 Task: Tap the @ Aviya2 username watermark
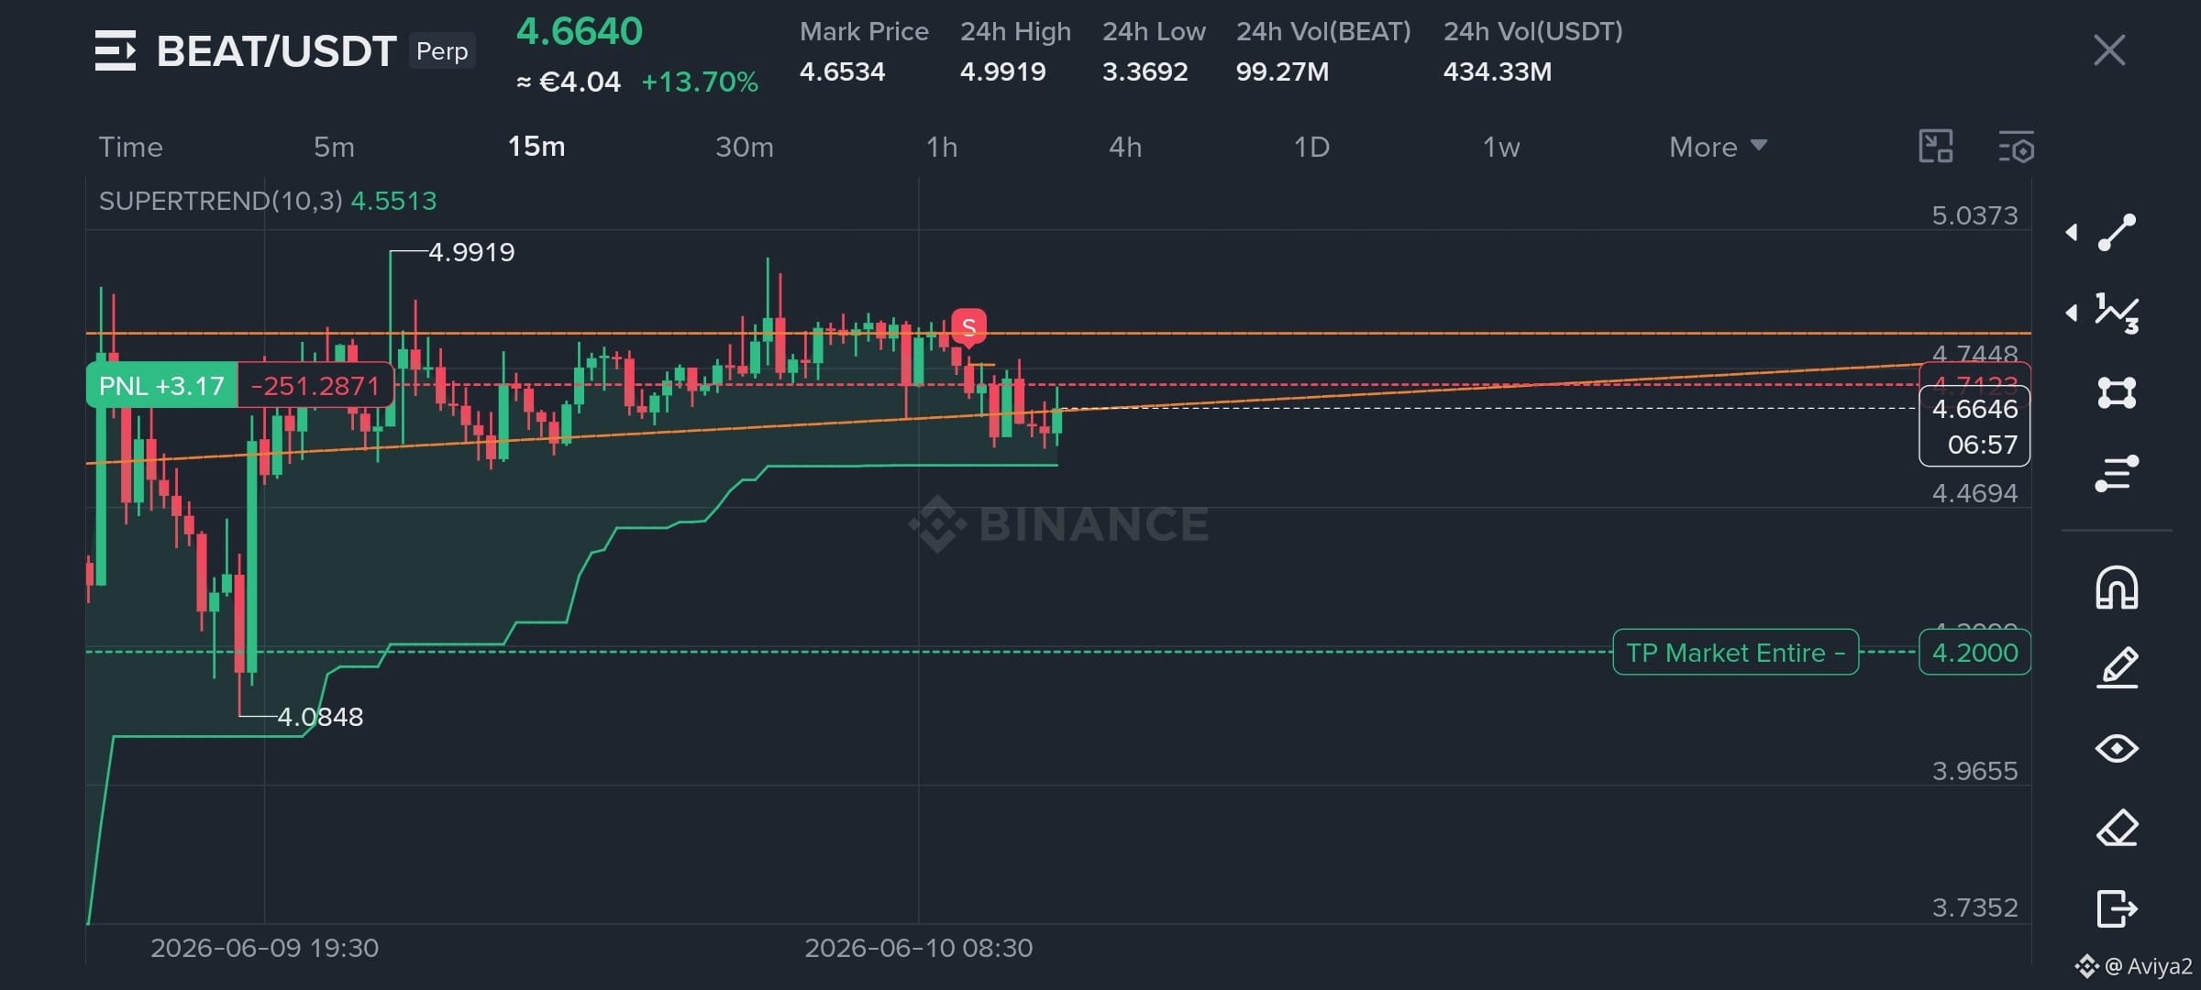click(x=2149, y=966)
